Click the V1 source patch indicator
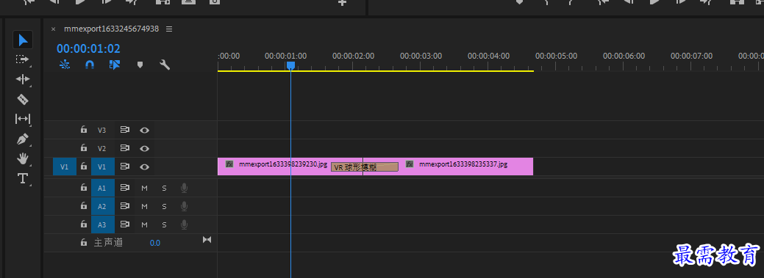Viewport: 764px width, 278px height. [x=64, y=167]
